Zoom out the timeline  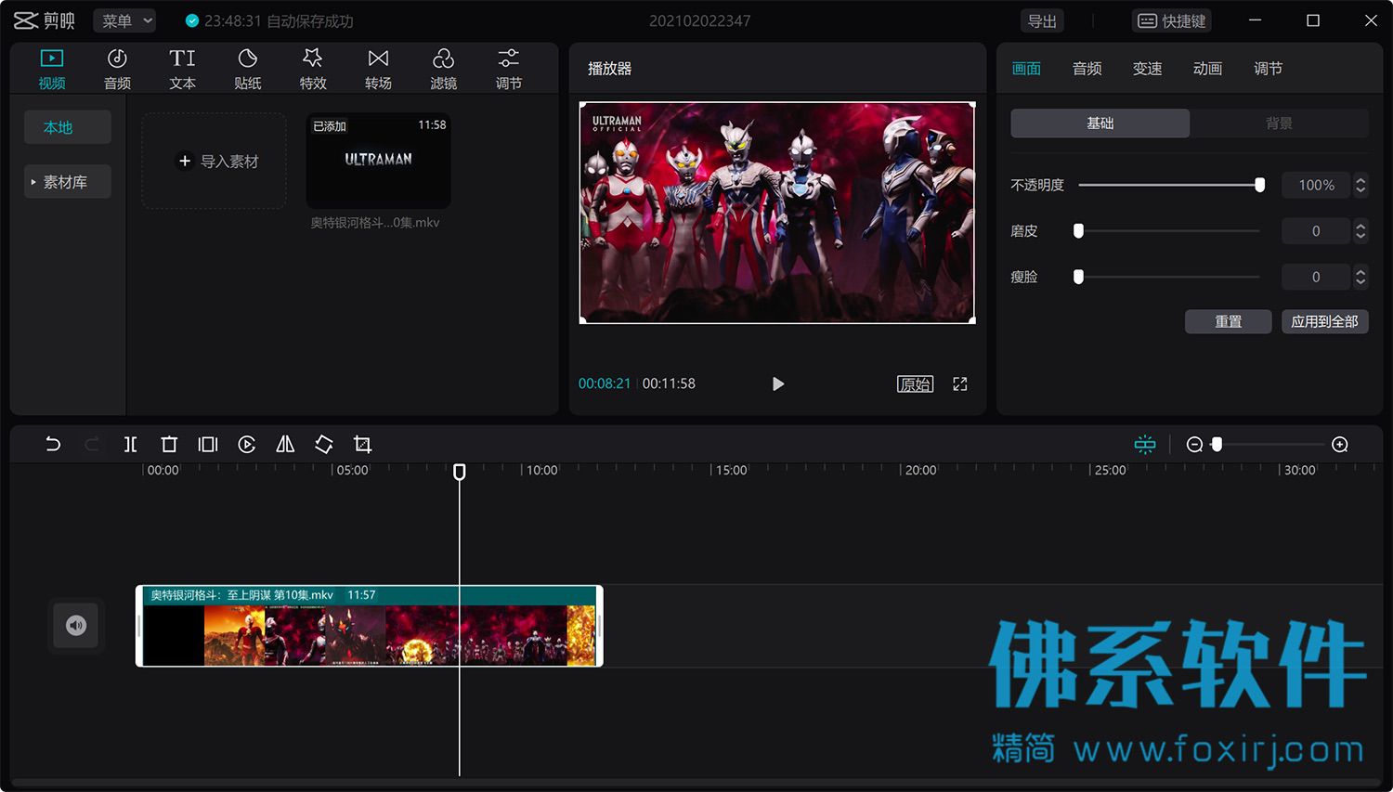pyautogui.click(x=1195, y=445)
